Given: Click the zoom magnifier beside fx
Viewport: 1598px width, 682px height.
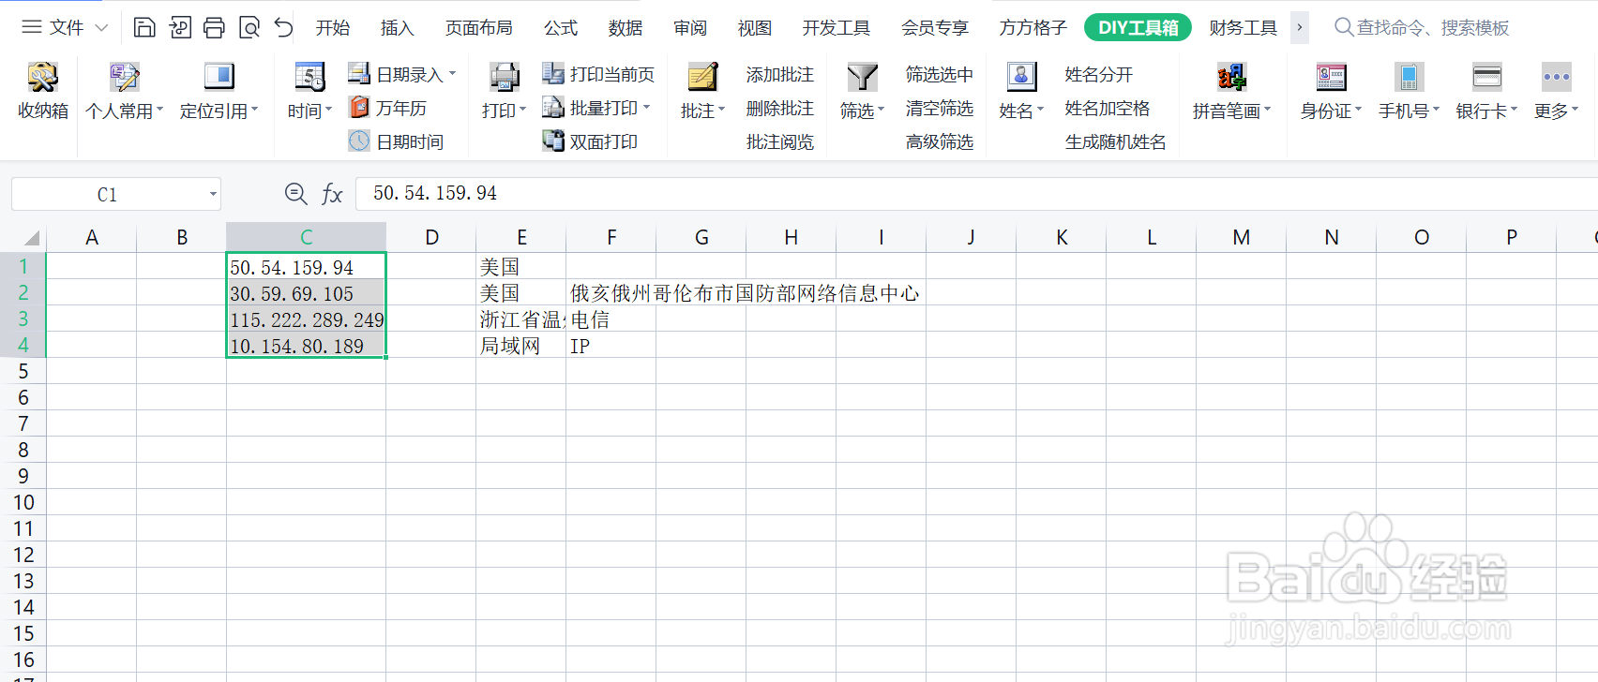Looking at the screenshot, I should [x=295, y=194].
